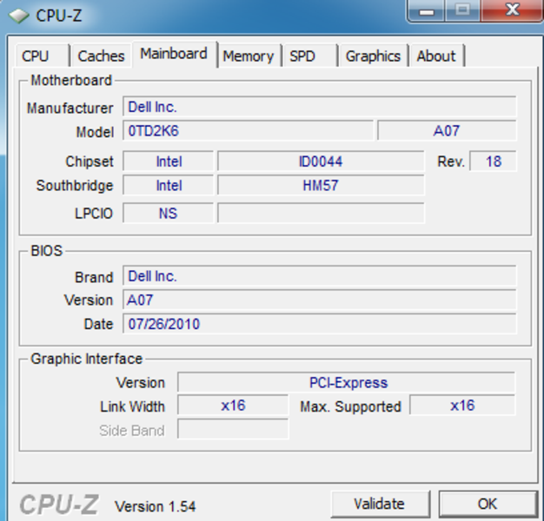544x521 pixels.
Task: Click the Manufacturer label
Action: click(x=70, y=109)
